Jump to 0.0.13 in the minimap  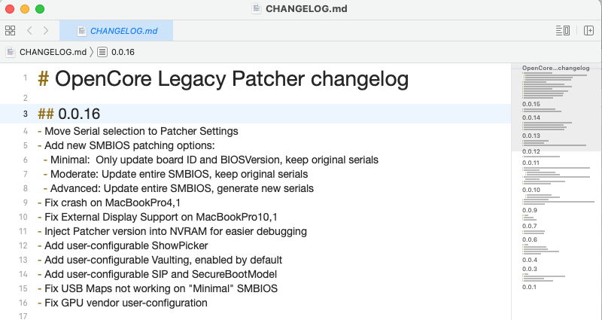[x=531, y=136]
